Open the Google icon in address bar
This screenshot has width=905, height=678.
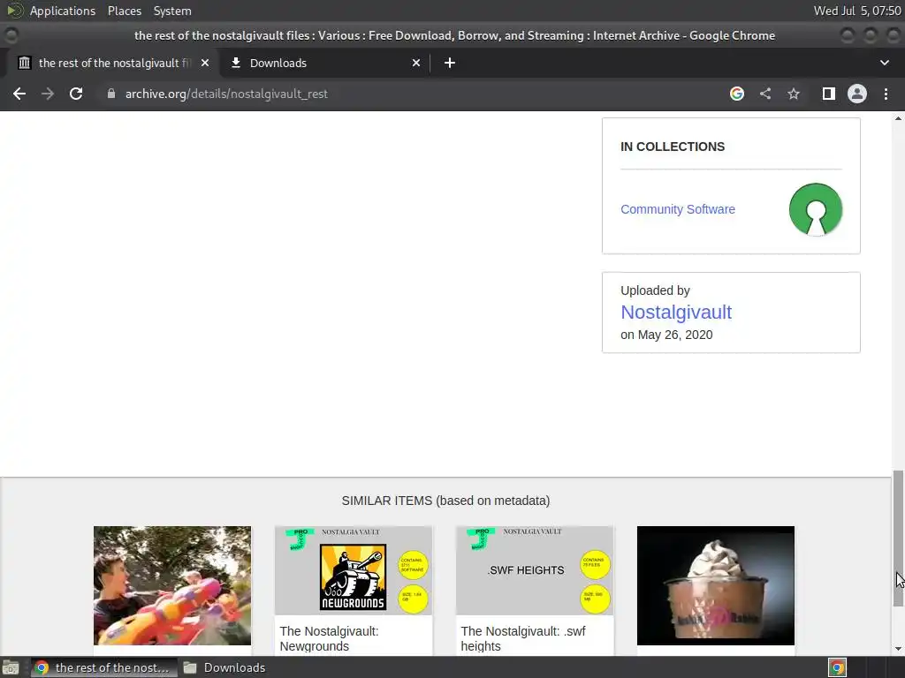coord(737,94)
